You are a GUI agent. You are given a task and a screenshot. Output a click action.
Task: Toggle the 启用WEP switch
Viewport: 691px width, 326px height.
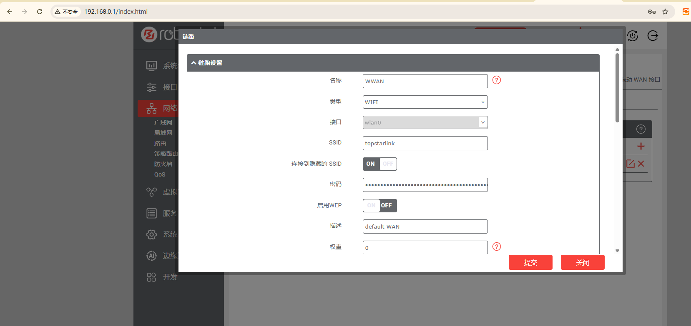pyautogui.click(x=379, y=206)
